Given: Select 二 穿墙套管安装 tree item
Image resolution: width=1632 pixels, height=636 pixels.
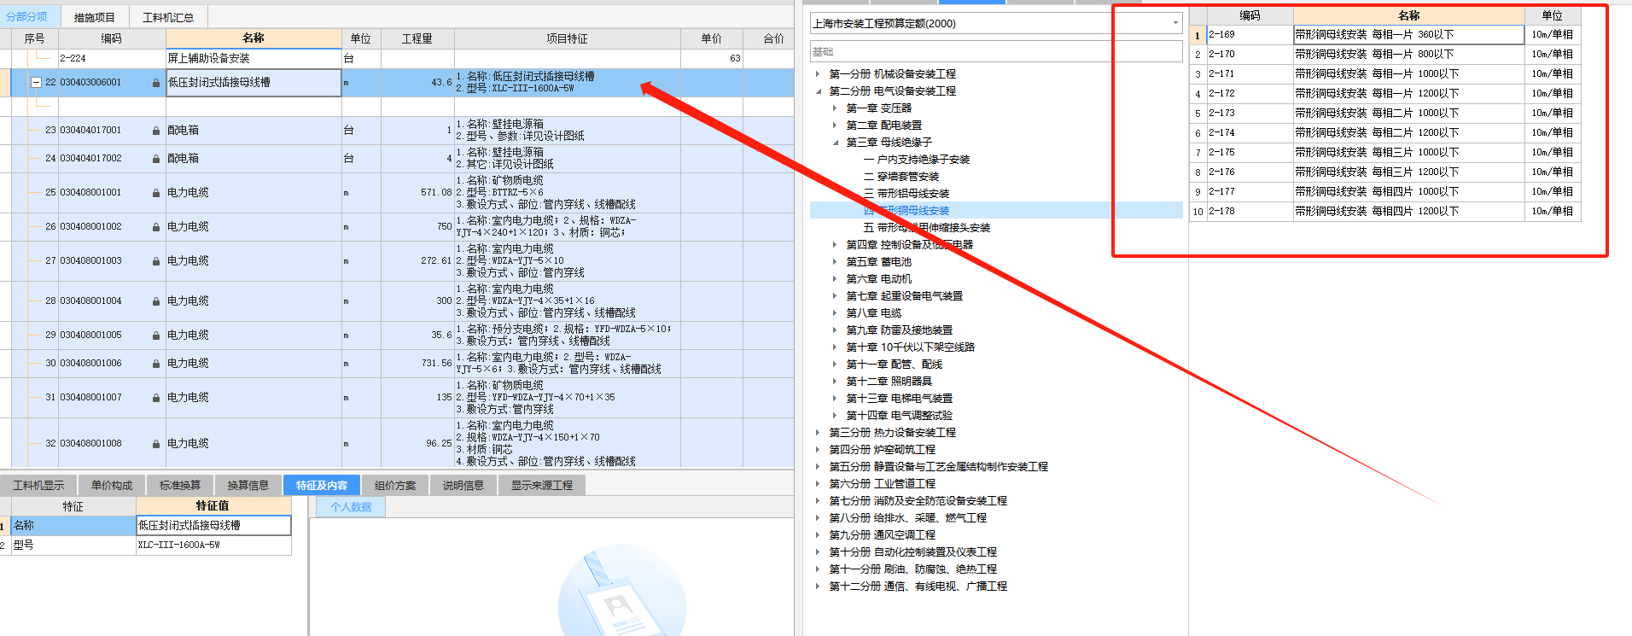Looking at the screenshot, I should pos(901,177).
